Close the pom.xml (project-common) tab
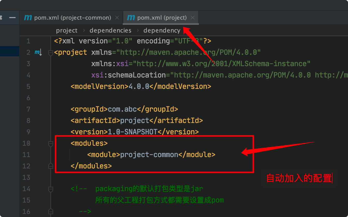This screenshot has height=217, width=348. (x=117, y=18)
